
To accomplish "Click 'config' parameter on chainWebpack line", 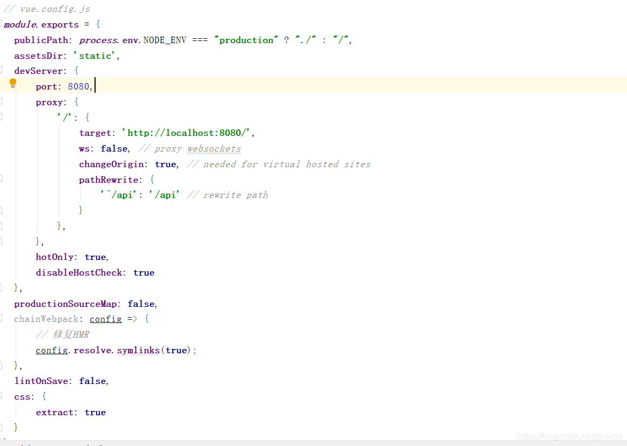I will pyautogui.click(x=105, y=319).
